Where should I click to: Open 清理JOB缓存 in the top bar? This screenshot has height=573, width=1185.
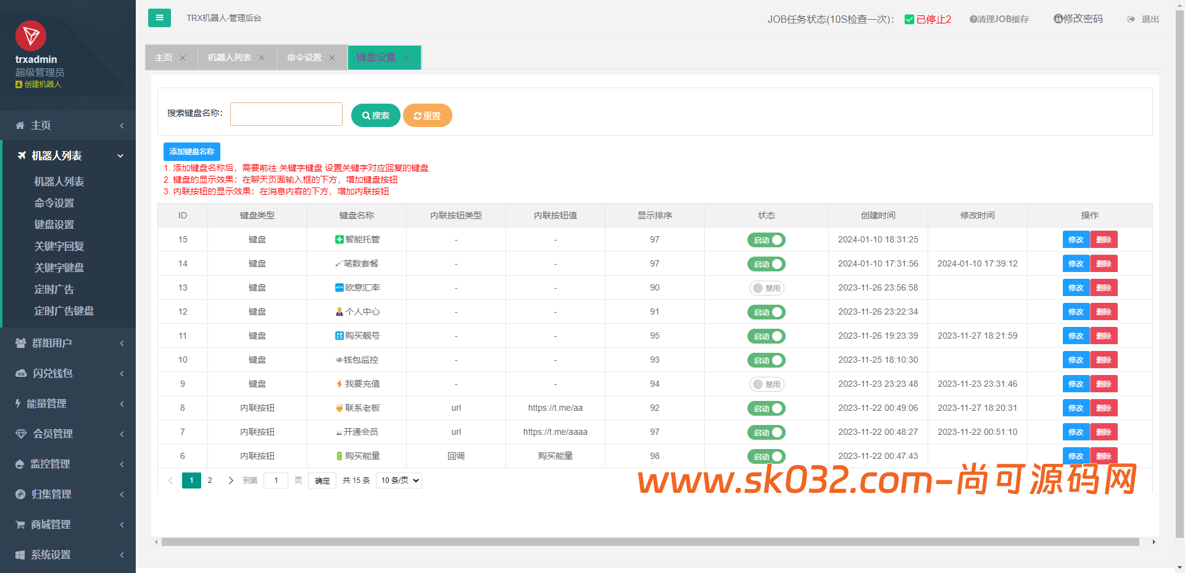point(999,19)
